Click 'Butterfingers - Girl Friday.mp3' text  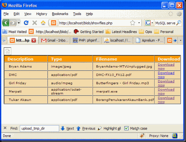pos(122,83)
